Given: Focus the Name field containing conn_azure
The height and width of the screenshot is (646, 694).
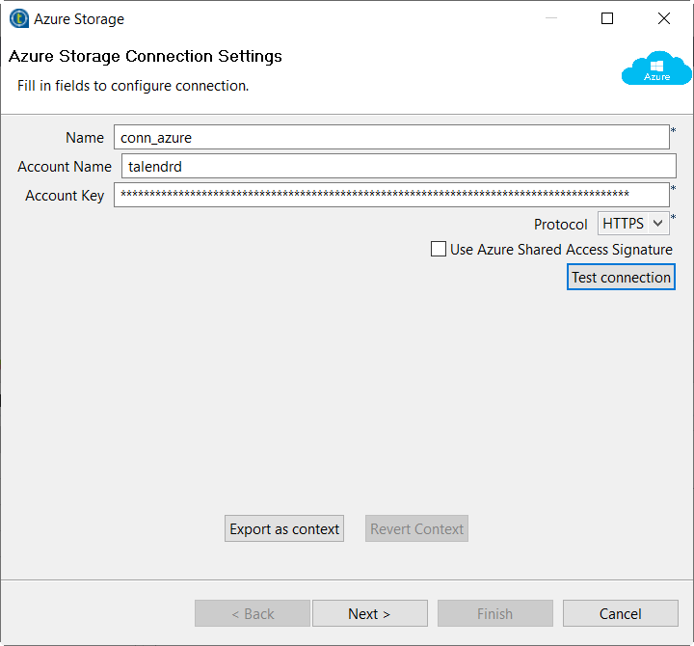Looking at the screenshot, I should pyautogui.click(x=390, y=138).
